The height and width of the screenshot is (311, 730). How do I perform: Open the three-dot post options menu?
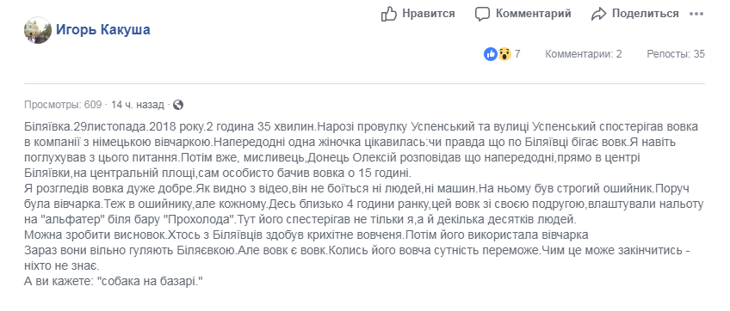click(x=696, y=14)
